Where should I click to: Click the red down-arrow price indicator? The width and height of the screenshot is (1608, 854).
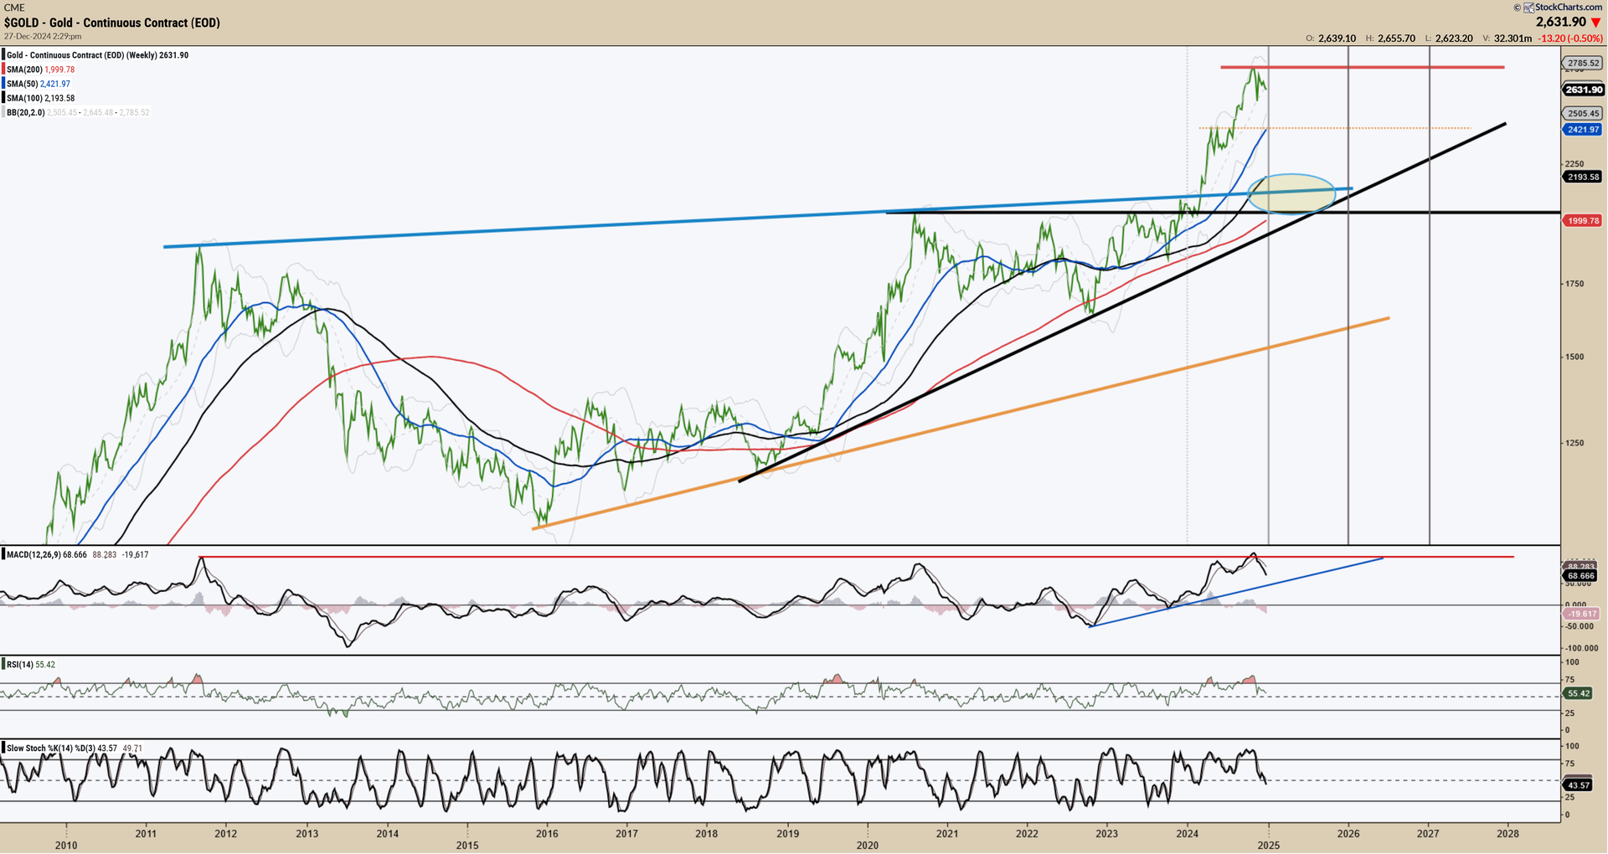pyautogui.click(x=1595, y=23)
